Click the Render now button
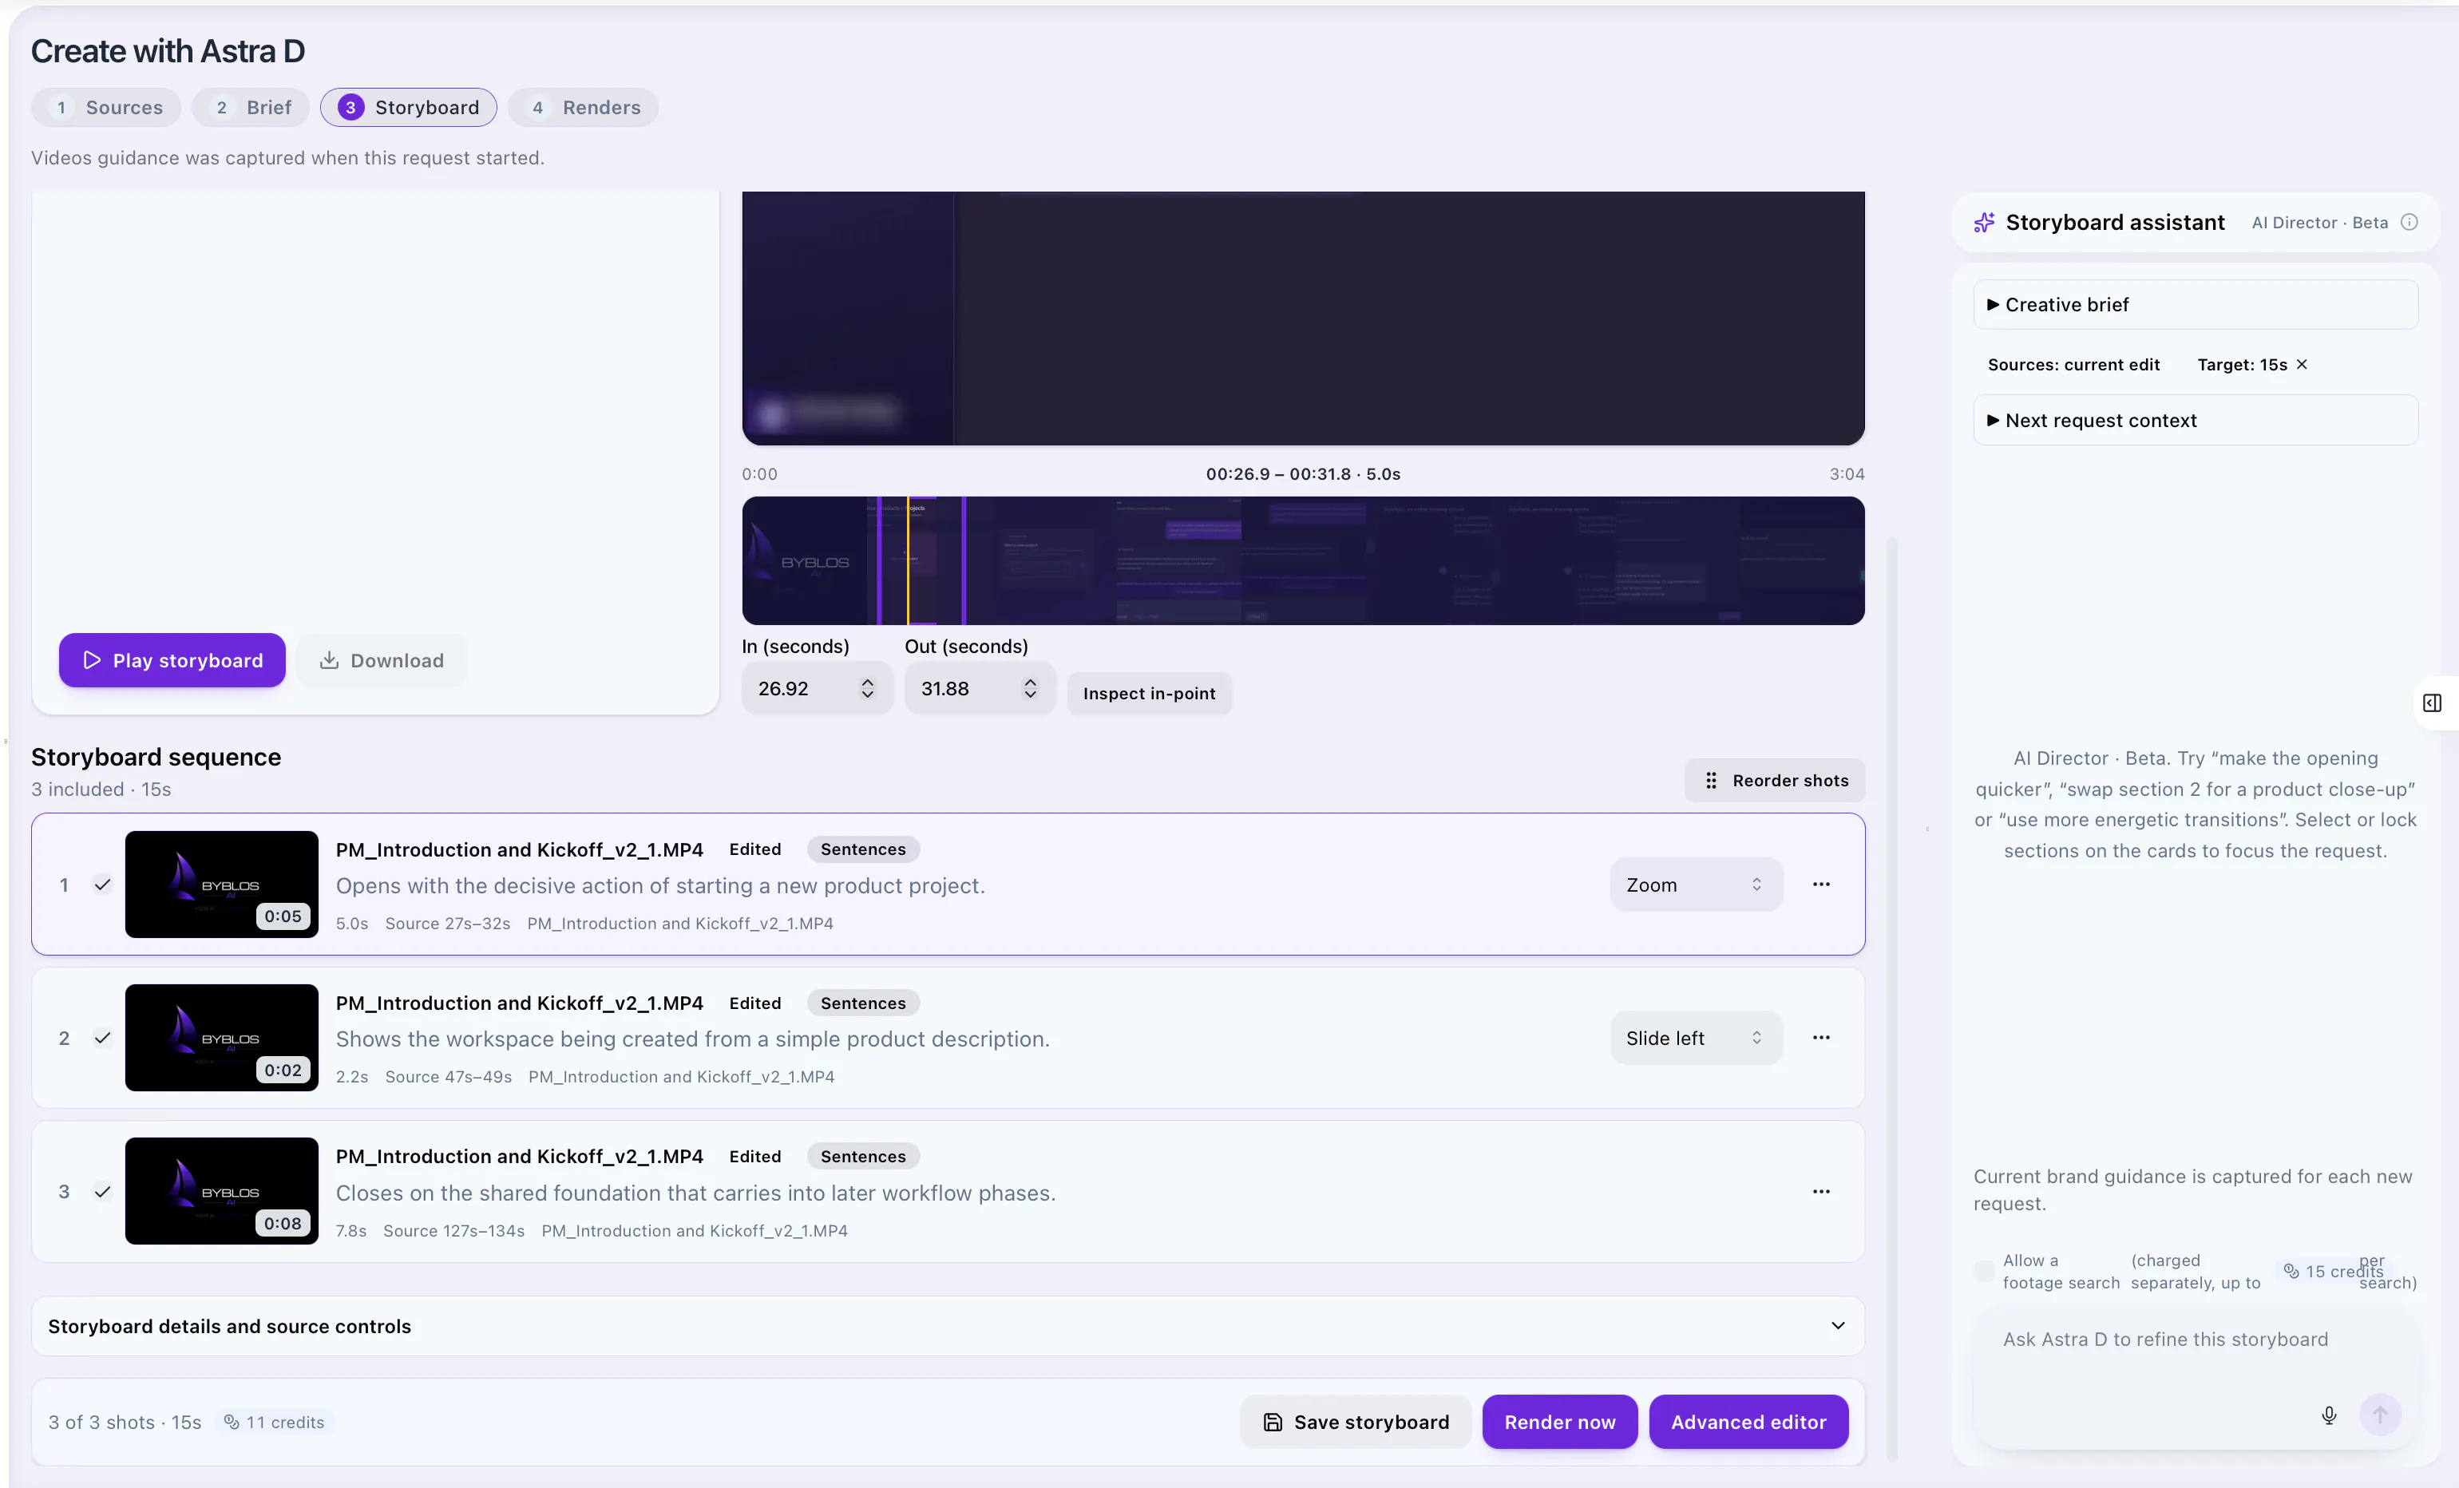The width and height of the screenshot is (2459, 1488). (1558, 1422)
